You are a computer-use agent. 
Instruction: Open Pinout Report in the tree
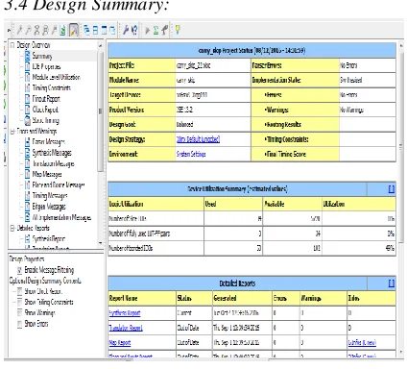pyautogui.click(x=46, y=99)
